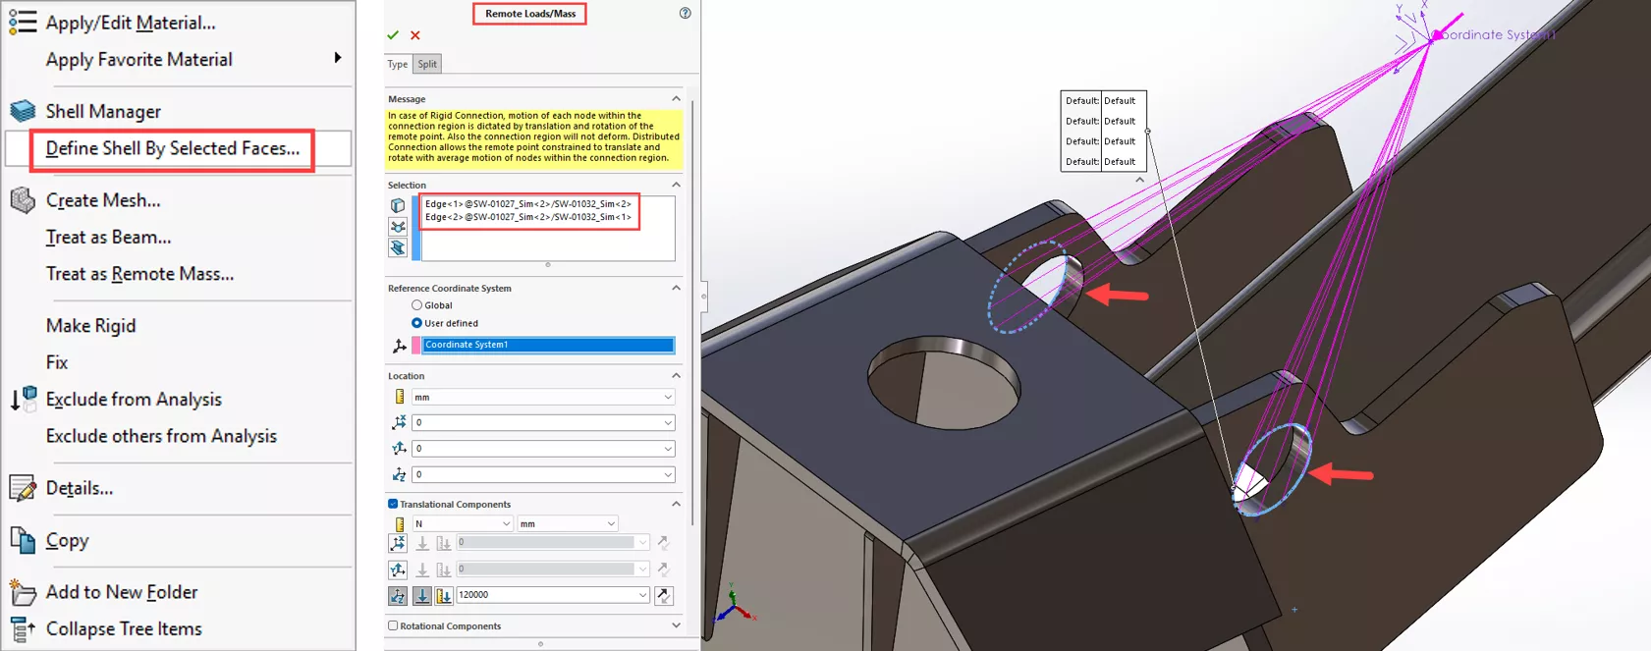Image resolution: width=1651 pixels, height=651 pixels.
Task: Choose Treat as Beam menu item
Action: (x=108, y=237)
